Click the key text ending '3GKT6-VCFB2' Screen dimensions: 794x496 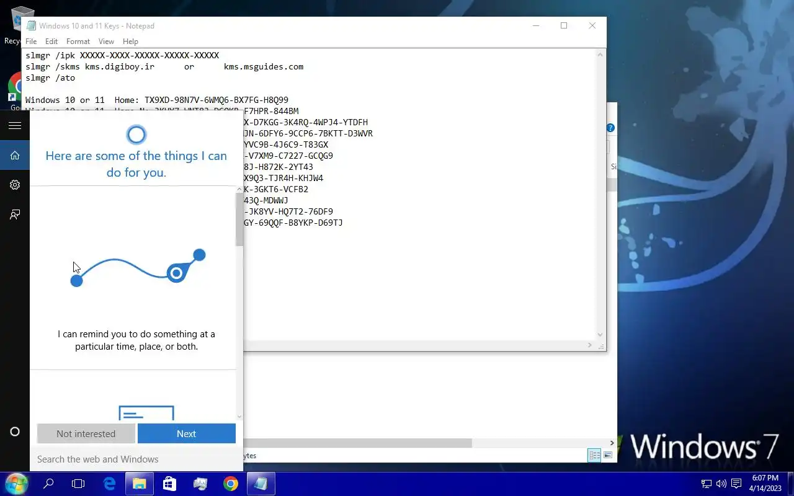[276, 189]
